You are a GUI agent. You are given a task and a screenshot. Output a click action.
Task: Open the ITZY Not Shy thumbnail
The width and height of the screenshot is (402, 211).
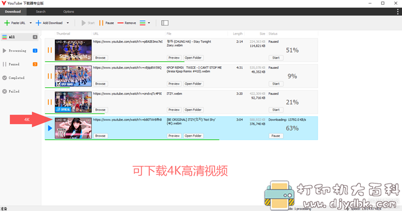pos(73,128)
